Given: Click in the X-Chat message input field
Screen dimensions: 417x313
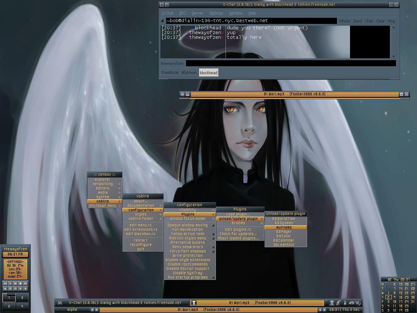Looking at the screenshot, I should point(291,63).
